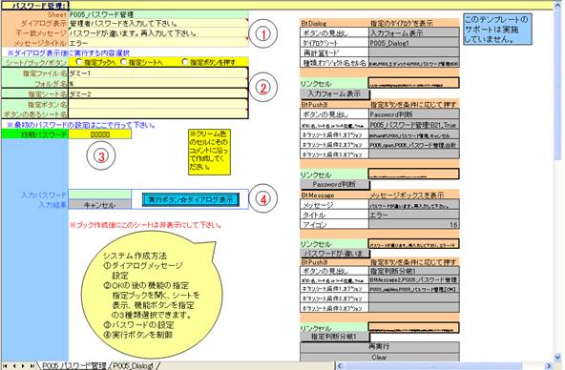This screenshot has height=370, width=565.
Task: Click the 指定判断分岐1 button
Action: (335, 337)
